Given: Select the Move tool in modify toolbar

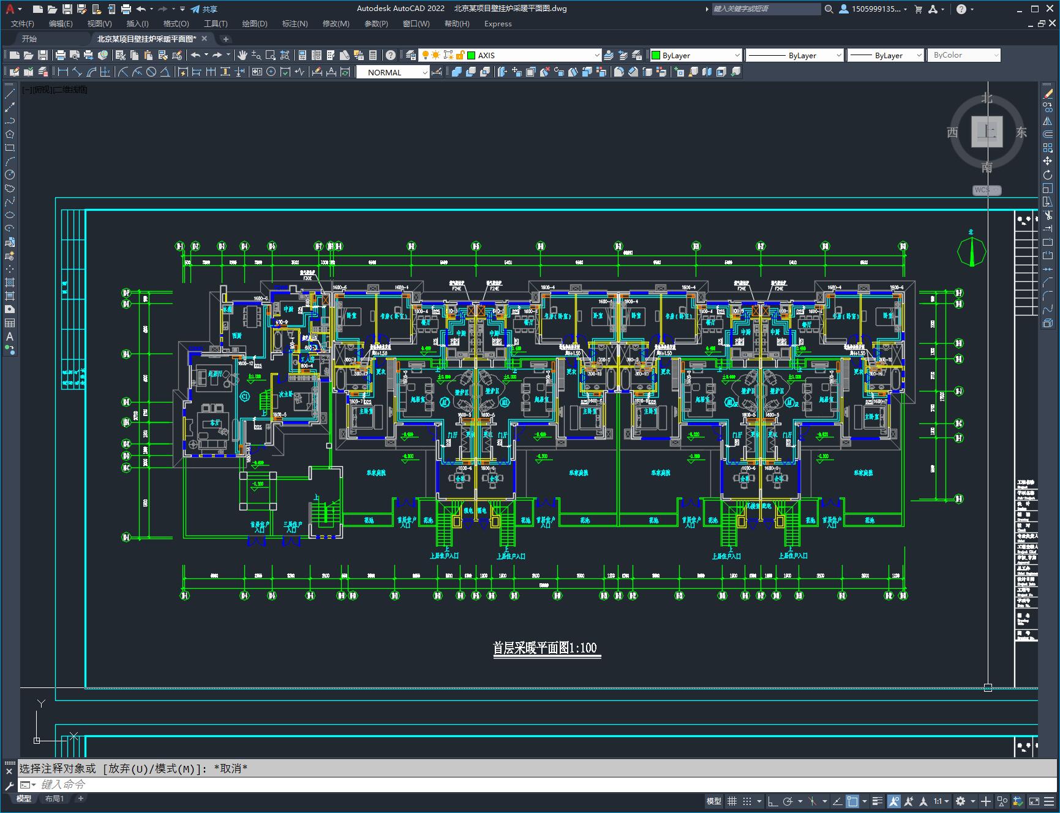Looking at the screenshot, I should click(1048, 161).
